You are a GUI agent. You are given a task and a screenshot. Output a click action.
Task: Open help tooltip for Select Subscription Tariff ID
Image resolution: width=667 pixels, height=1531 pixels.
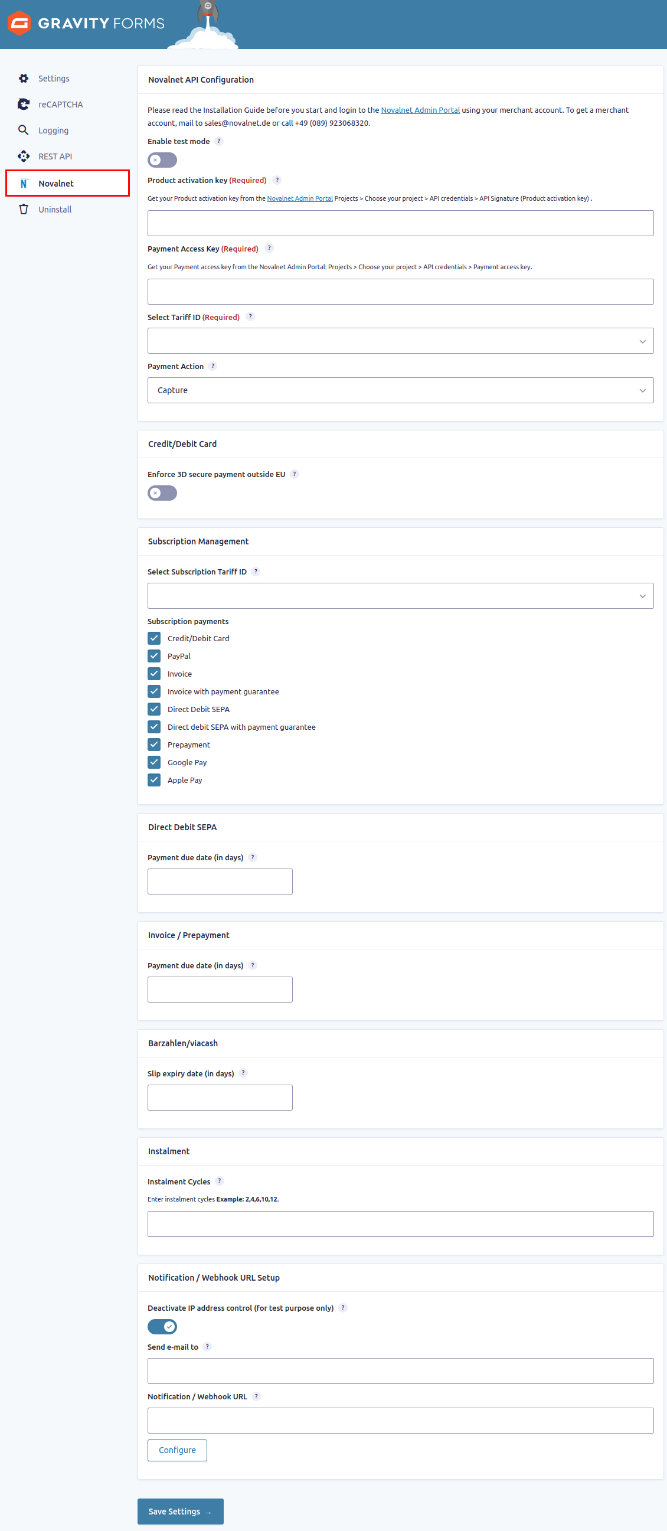256,572
